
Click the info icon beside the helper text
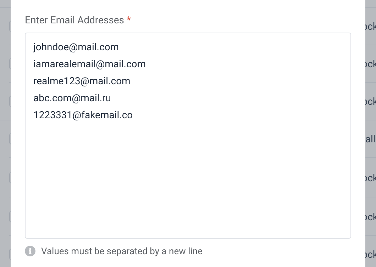30,251
